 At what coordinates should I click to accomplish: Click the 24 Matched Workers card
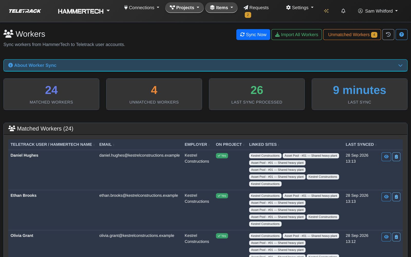point(51,94)
